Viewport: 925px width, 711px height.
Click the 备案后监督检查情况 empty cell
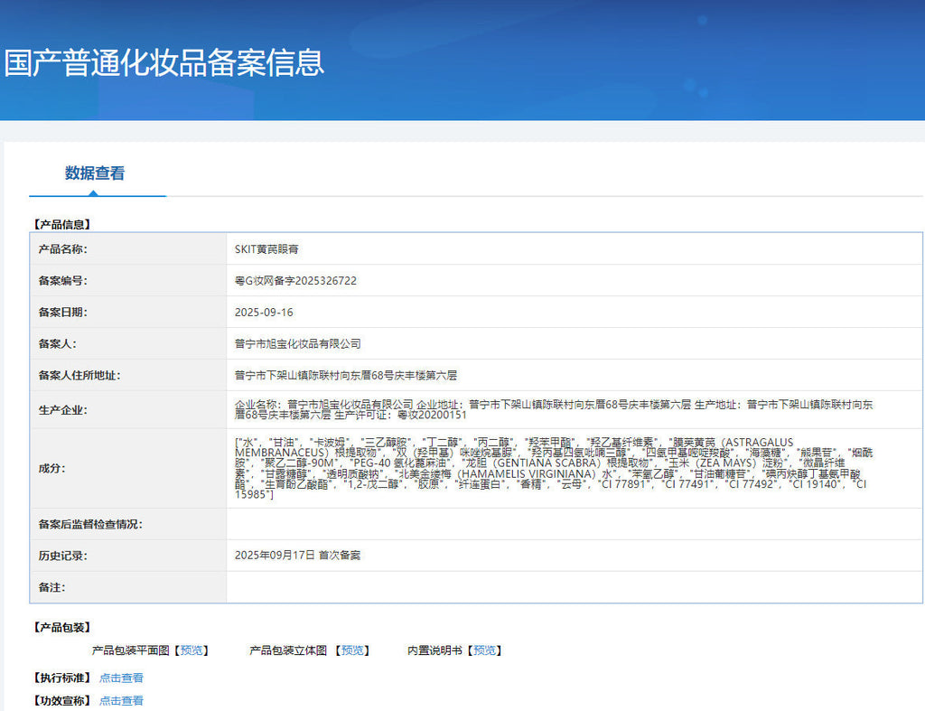click(574, 524)
